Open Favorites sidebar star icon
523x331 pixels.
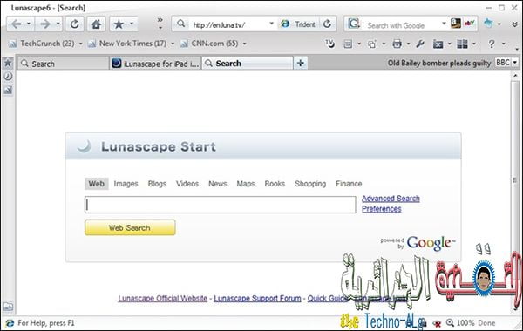click(x=8, y=63)
